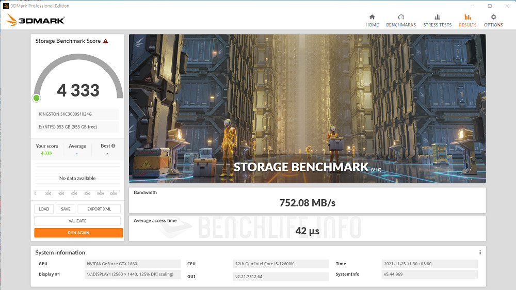Click the System information heading

pos(60,252)
